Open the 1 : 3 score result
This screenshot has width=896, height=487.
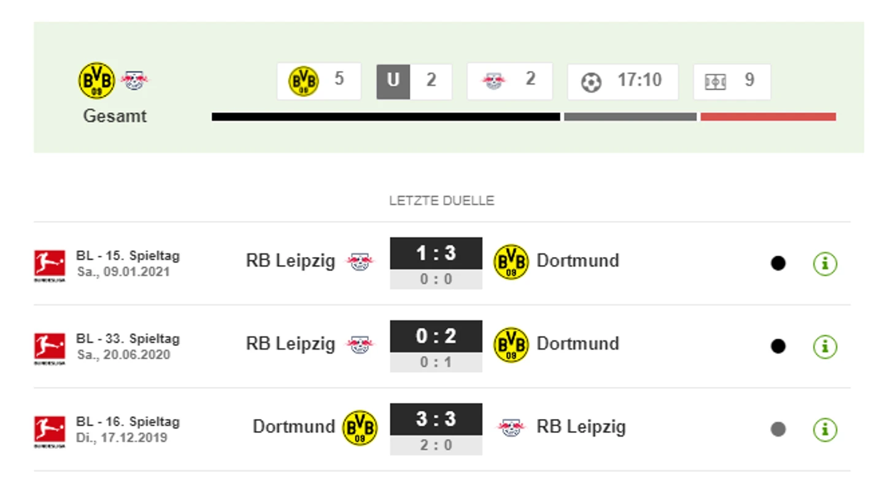tap(436, 253)
